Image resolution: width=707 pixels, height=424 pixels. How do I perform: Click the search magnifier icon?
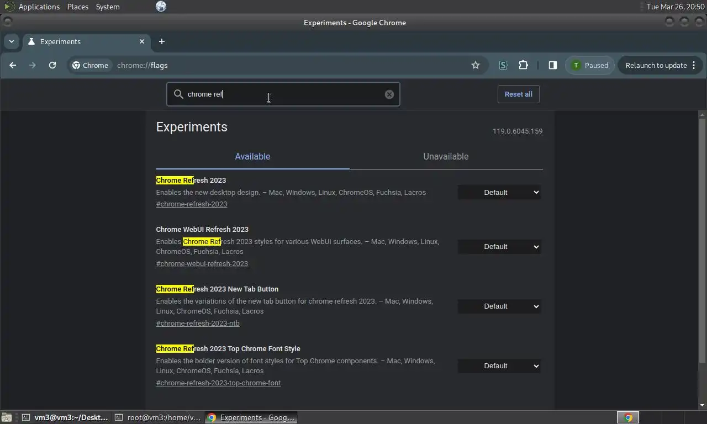pyautogui.click(x=178, y=94)
